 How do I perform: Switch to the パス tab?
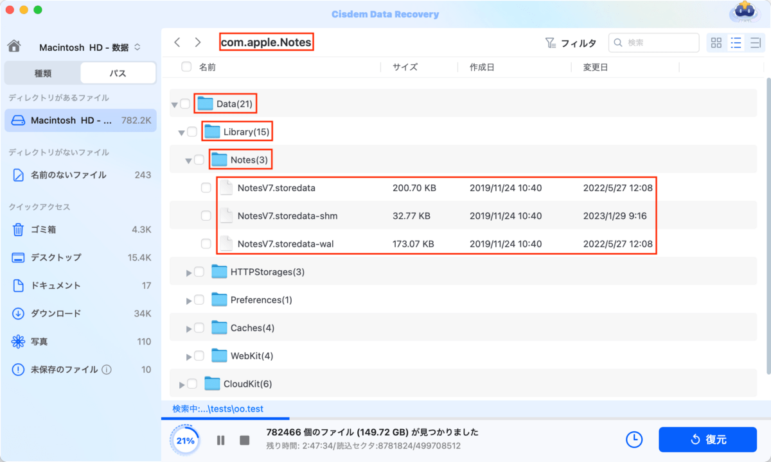(x=118, y=73)
